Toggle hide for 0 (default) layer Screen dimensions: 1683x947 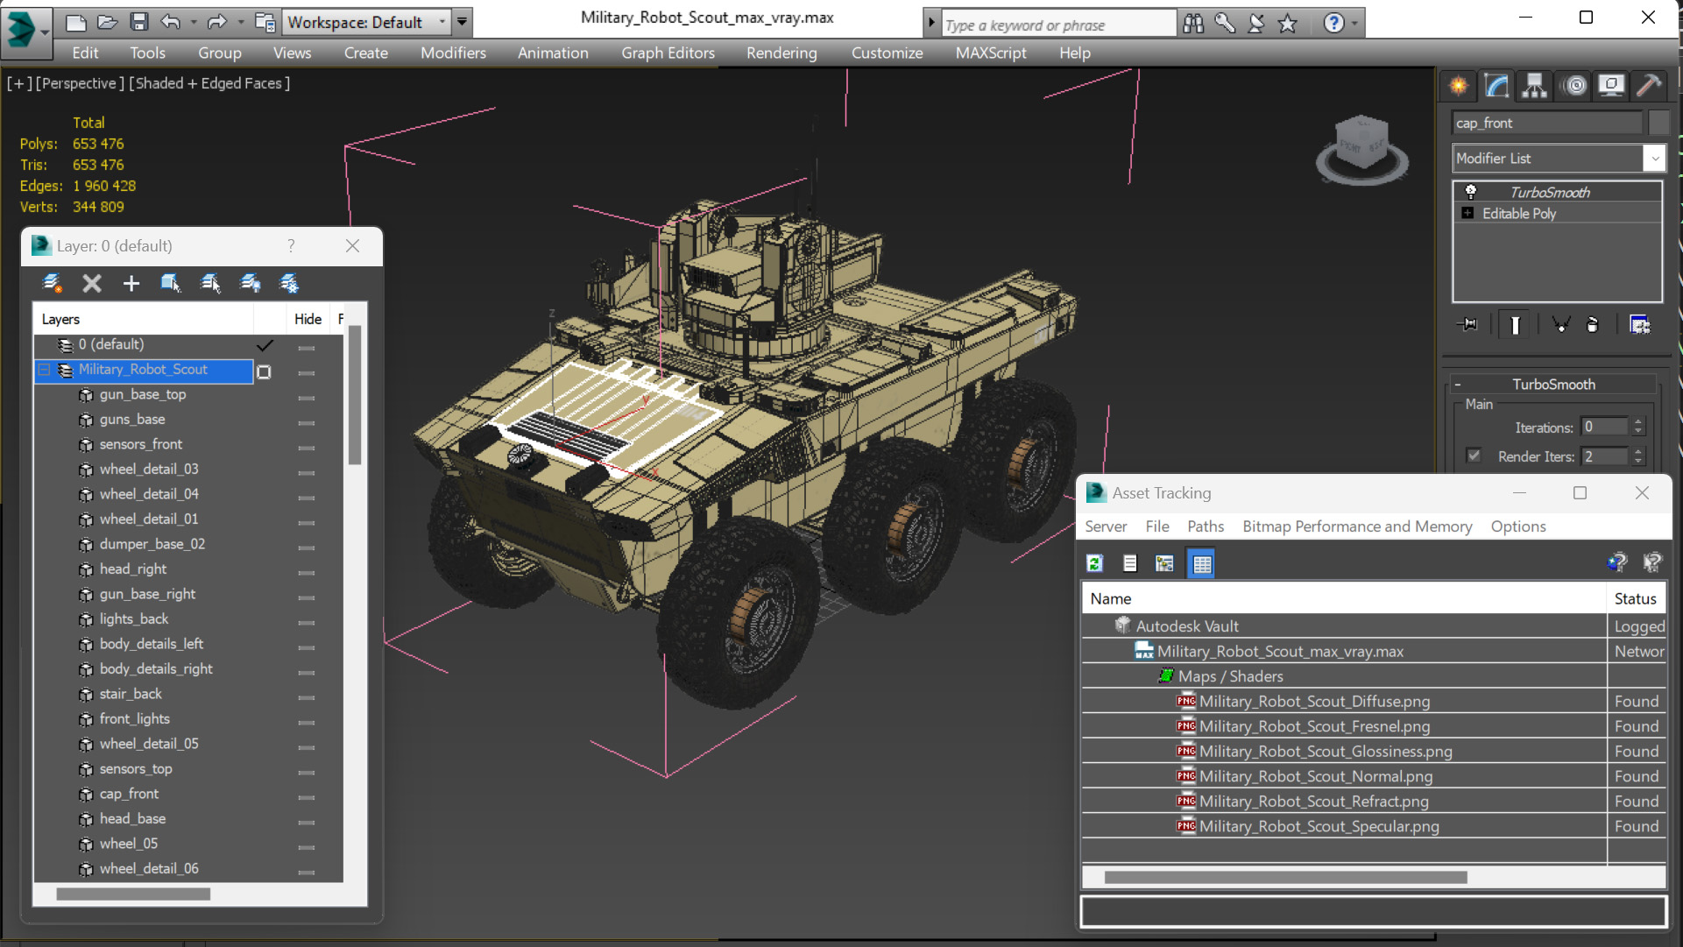[306, 347]
